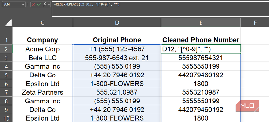Select cleaned number 5553210987
This screenshot has height=122, width=269.
201,92
